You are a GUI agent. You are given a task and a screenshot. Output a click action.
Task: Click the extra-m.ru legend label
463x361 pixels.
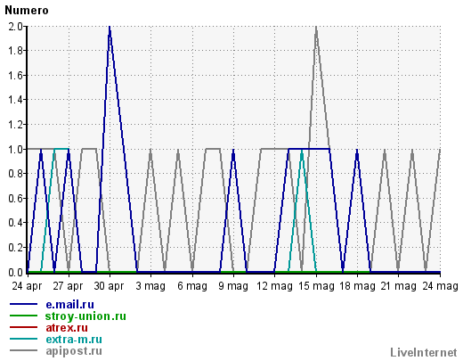pos(74,340)
